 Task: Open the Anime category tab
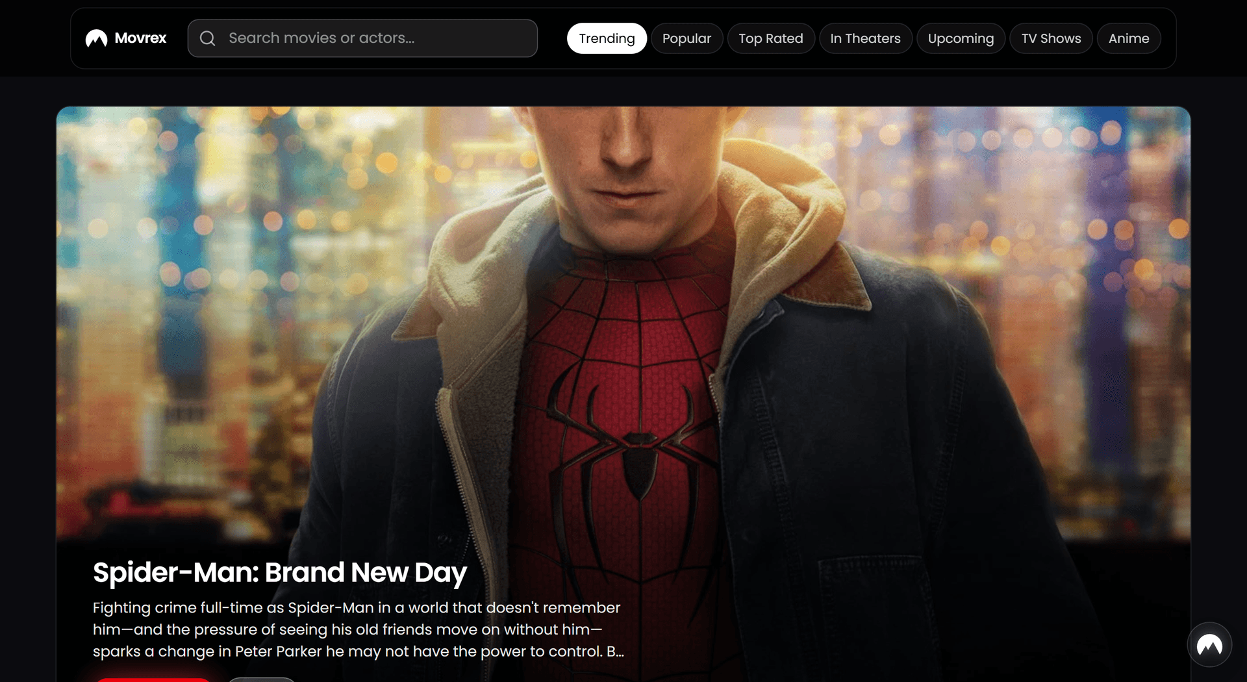1129,38
